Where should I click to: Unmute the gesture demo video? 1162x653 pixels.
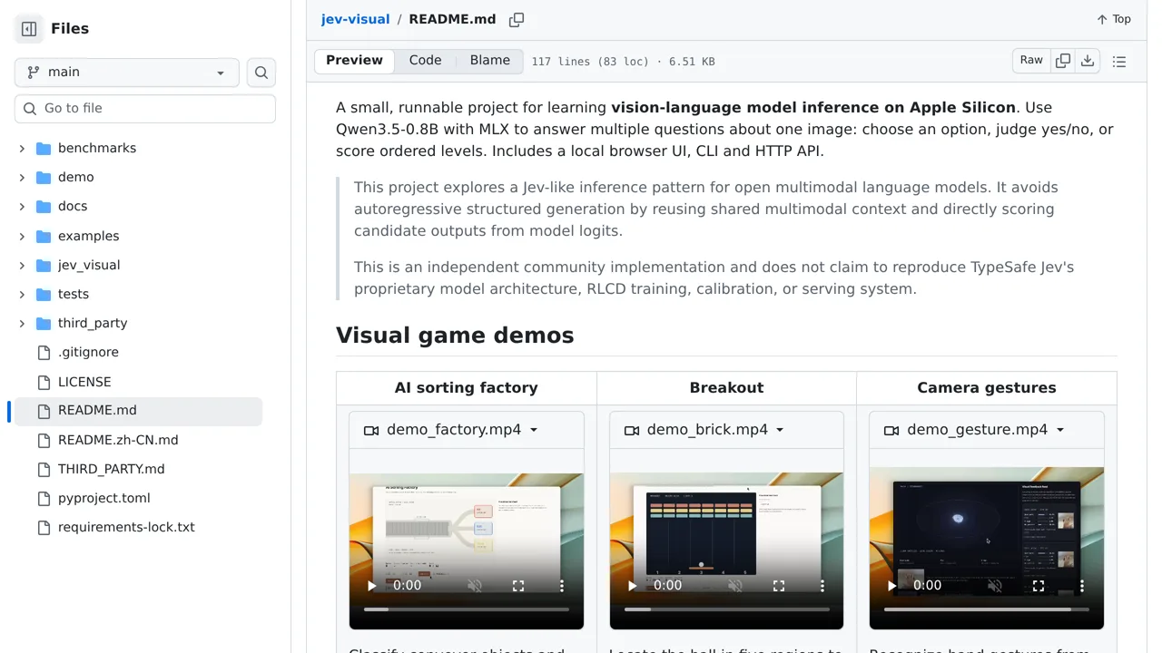click(x=995, y=586)
